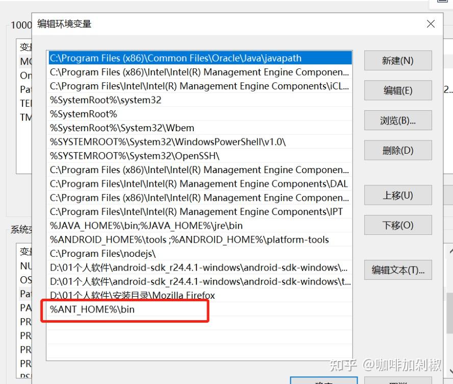Screen dimensions: 453x384
Task: Click the 新建(N) button
Action: click(397, 60)
